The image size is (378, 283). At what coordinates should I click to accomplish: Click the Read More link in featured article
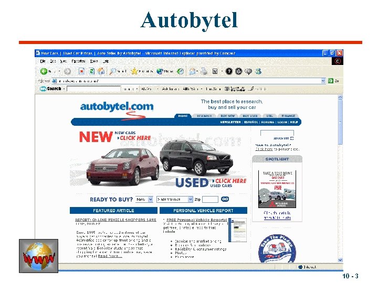point(110,256)
